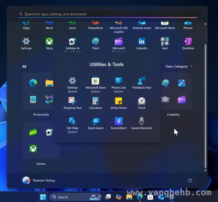Expand the Productivity category group
The image size is (218, 202).
click(x=41, y=114)
